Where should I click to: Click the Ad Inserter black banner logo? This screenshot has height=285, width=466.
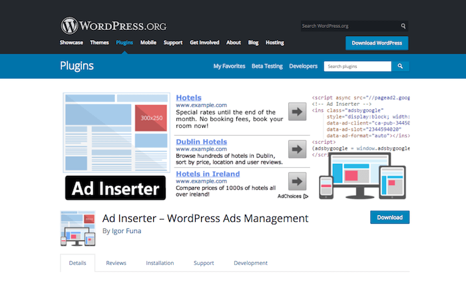click(115, 188)
